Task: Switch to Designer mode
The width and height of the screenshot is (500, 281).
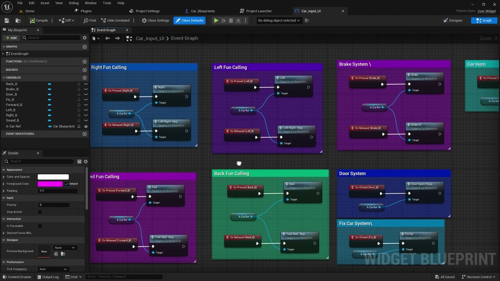Action: coord(453,20)
